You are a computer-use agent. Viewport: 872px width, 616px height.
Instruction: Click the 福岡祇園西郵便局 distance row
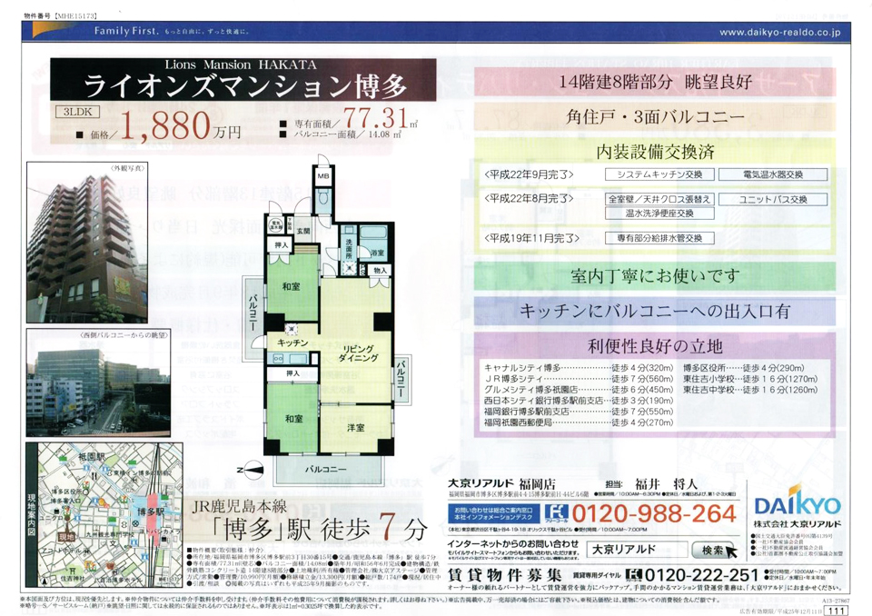[579, 422]
